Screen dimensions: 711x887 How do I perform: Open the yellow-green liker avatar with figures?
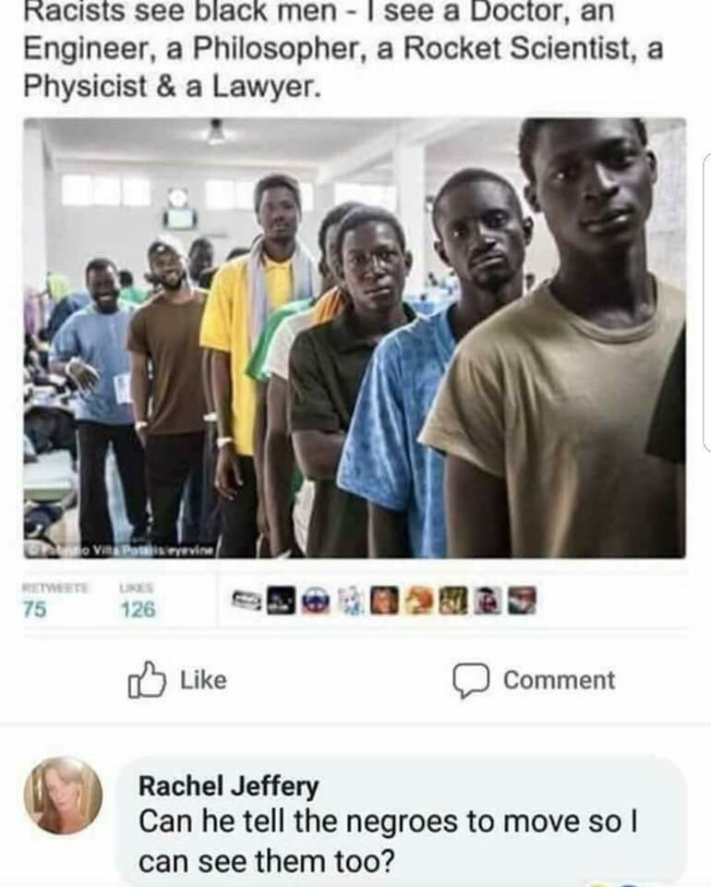pyautogui.click(x=452, y=601)
